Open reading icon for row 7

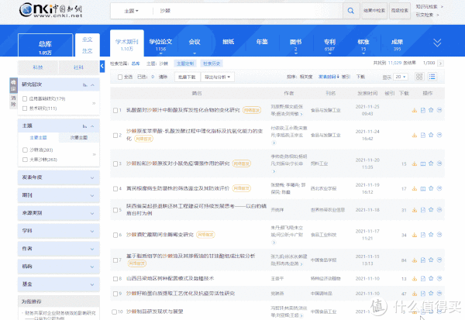423,260
